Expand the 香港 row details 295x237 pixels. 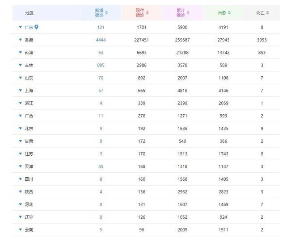point(21,40)
